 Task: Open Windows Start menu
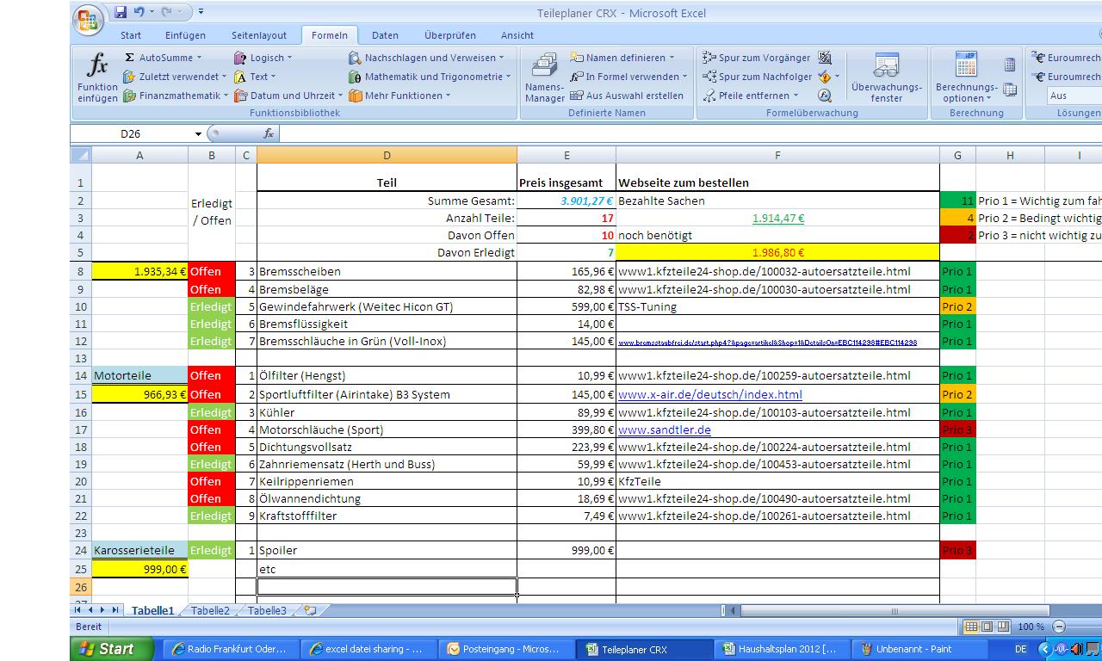click(111, 649)
